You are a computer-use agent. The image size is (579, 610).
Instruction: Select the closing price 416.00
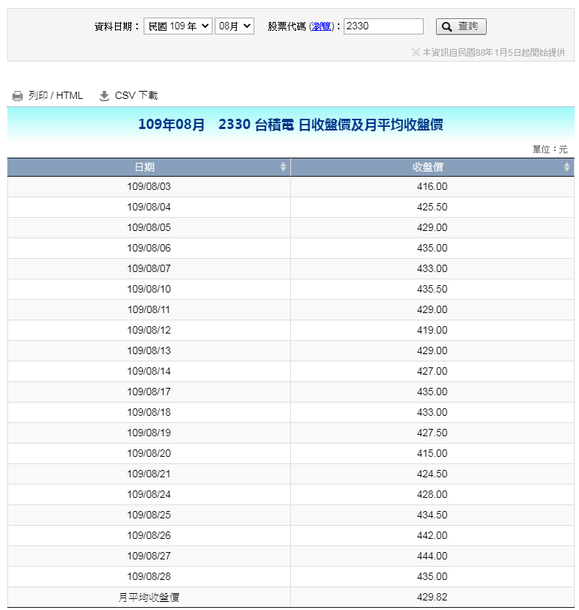coord(432,187)
